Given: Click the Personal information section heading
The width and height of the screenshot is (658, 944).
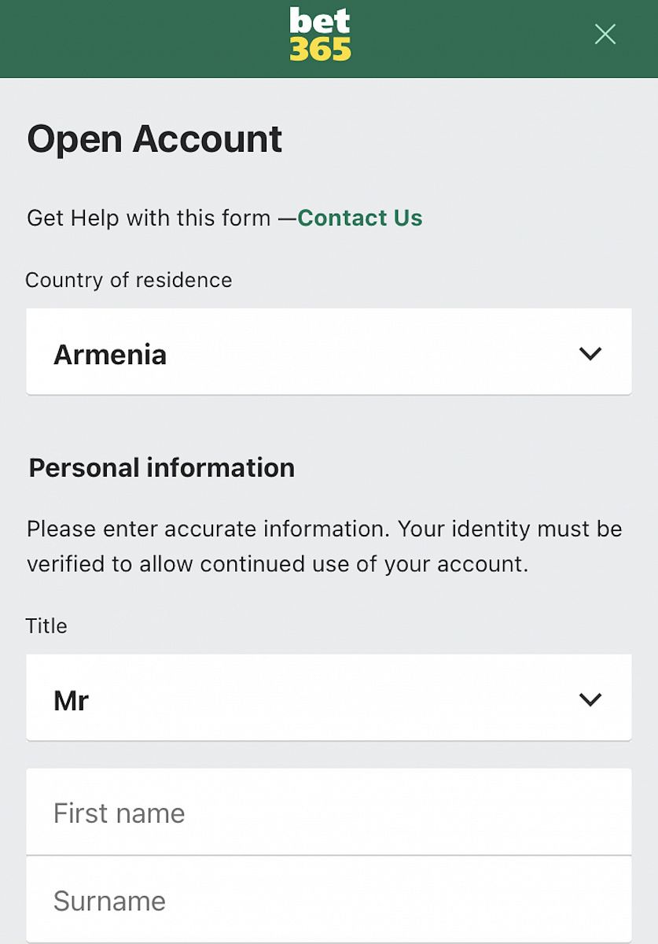Looking at the screenshot, I should coord(162,468).
